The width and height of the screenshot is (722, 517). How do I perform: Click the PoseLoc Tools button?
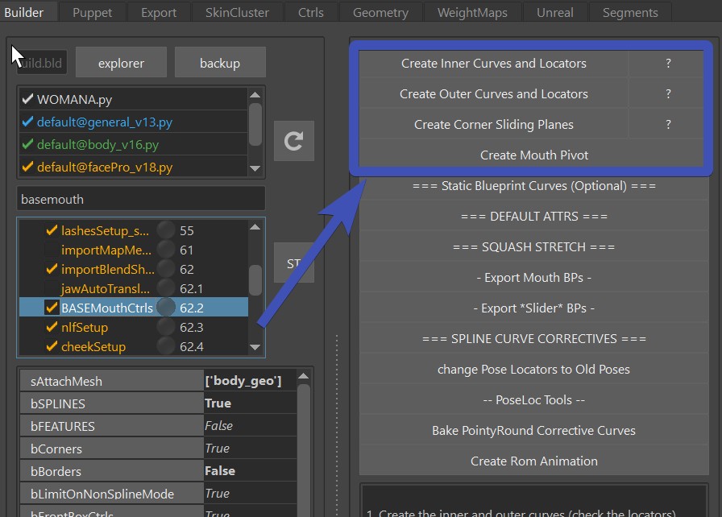[x=533, y=399]
